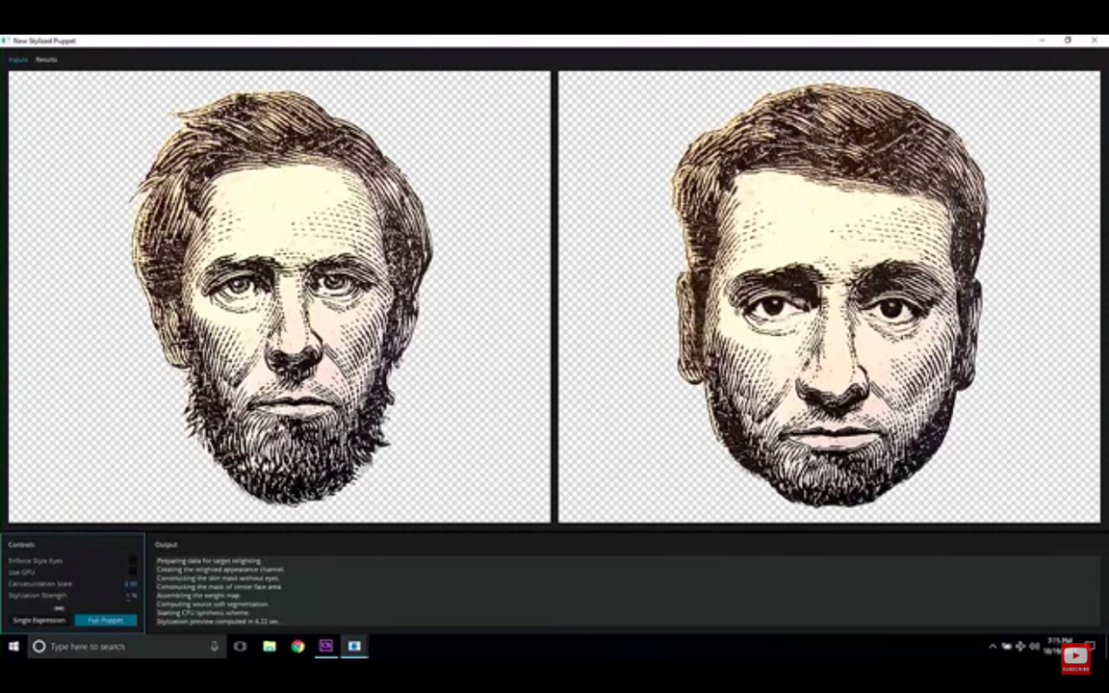Click 'Starting CPU synthesis scheme' output line
Viewport: 1109px width, 693px height.
tap(203, 613)
